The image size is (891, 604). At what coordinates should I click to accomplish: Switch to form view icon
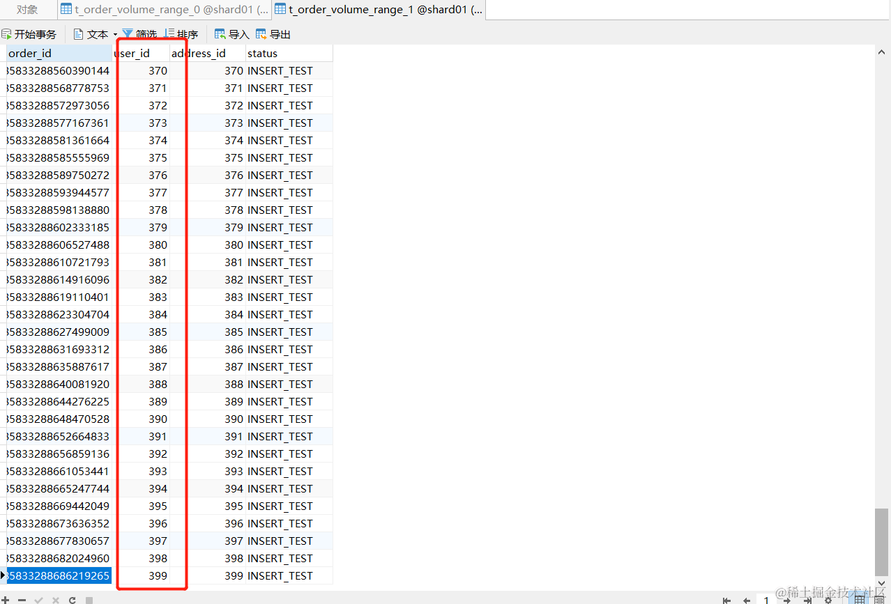coord(879,599)
